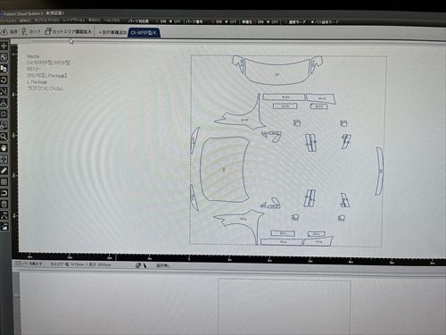Viewport: 446px width, 335px height.
Task: Choose the magnifier zoom tool
Action: click(x=4, y=137)
